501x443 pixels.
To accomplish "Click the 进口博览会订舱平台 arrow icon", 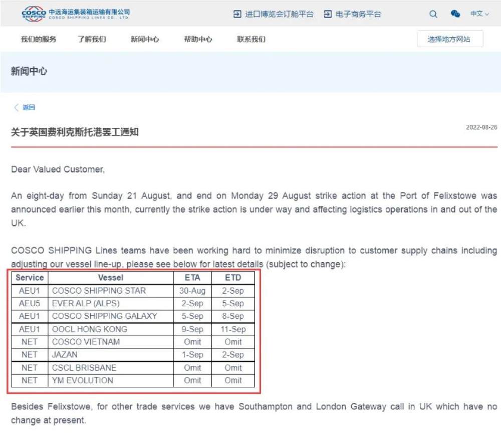I will [237, 14].
